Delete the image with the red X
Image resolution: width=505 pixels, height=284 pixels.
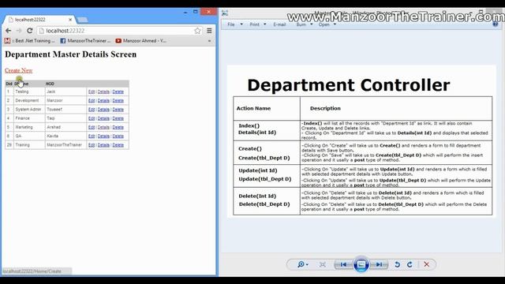[x=426, y=264]
